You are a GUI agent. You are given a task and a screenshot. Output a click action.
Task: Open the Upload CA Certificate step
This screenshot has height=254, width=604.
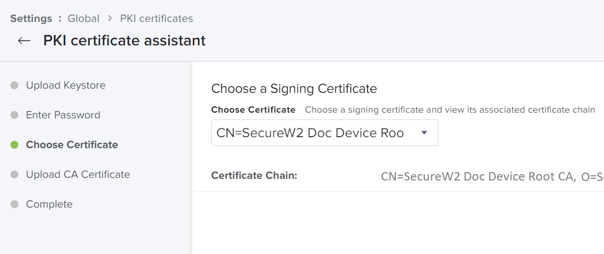click(x=78, y=174)
